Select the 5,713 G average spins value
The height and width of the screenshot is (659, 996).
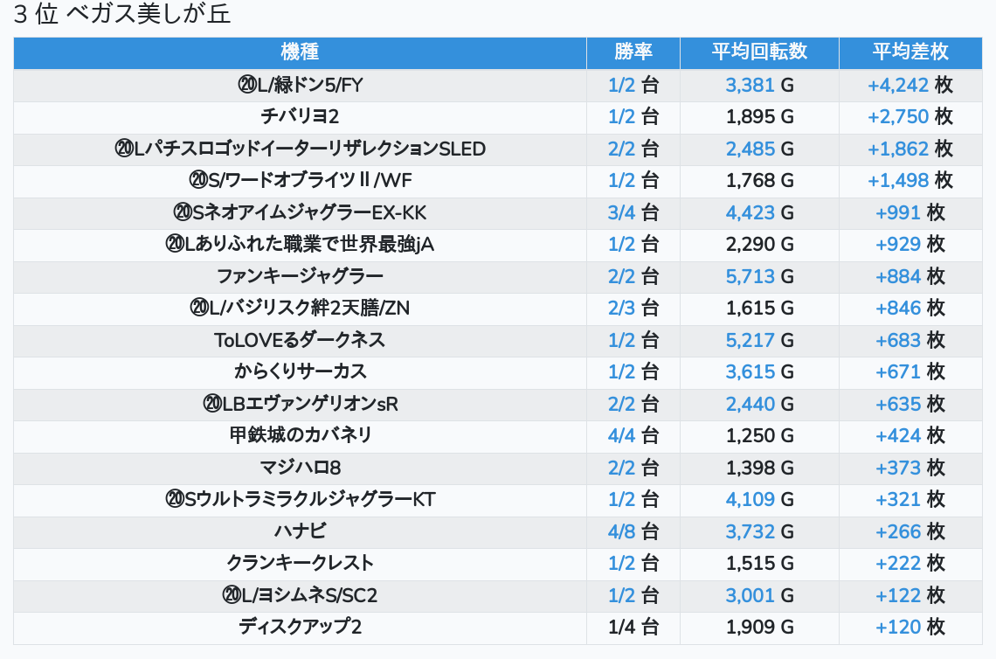[x=759, y=277]
